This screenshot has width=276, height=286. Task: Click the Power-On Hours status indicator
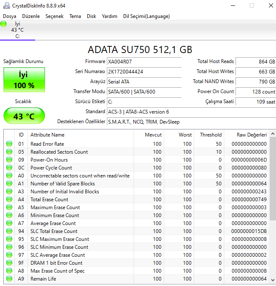(9, 160)
